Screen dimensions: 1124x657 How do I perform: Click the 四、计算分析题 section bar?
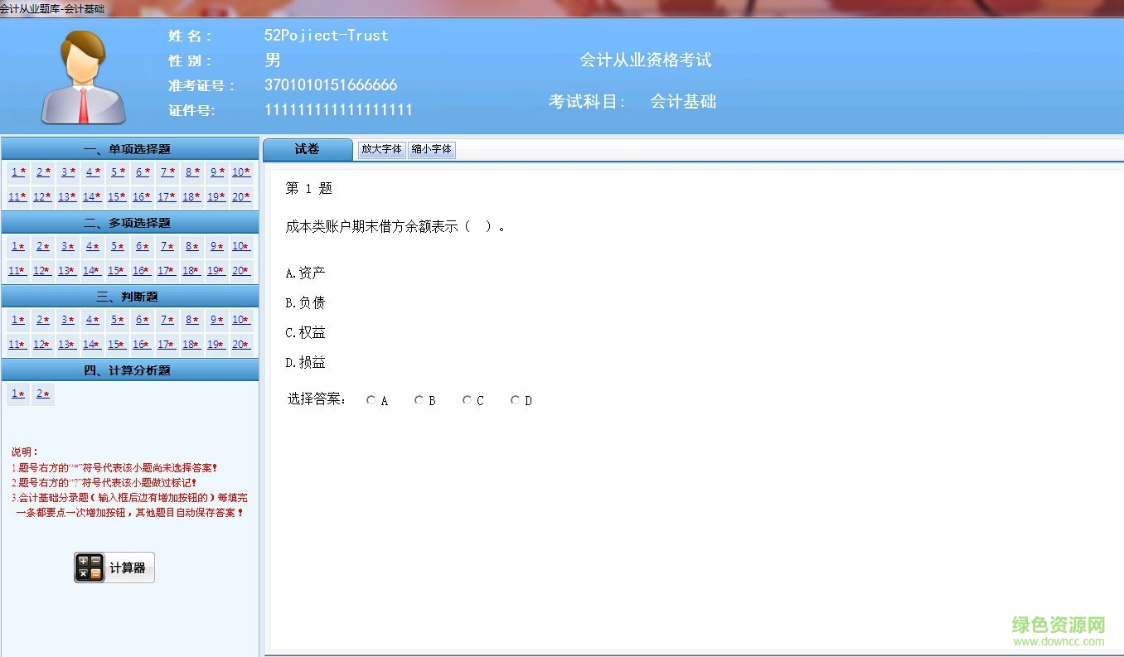coord(129,370)
